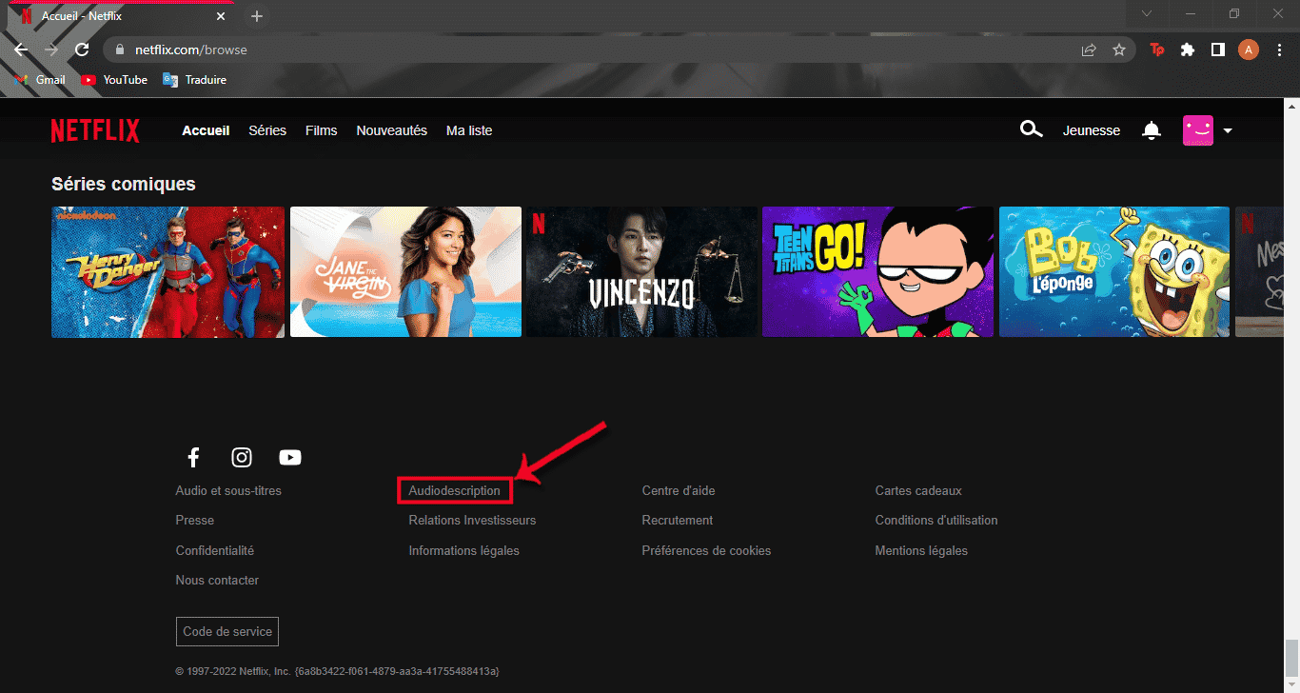The image size is (1300, 693).
Task: Open Chrome profile avatar A
Action: click(1249, 49)
